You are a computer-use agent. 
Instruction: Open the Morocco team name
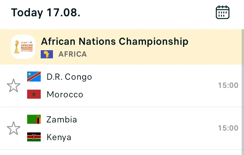tap(65, 94)
